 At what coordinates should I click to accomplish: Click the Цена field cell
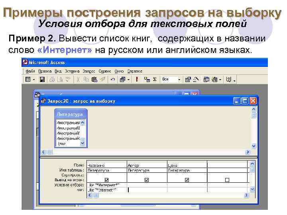[187, 165]
